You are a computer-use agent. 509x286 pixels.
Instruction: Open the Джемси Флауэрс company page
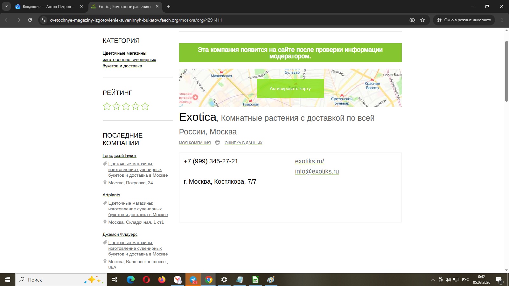click(x=120, y=234)
